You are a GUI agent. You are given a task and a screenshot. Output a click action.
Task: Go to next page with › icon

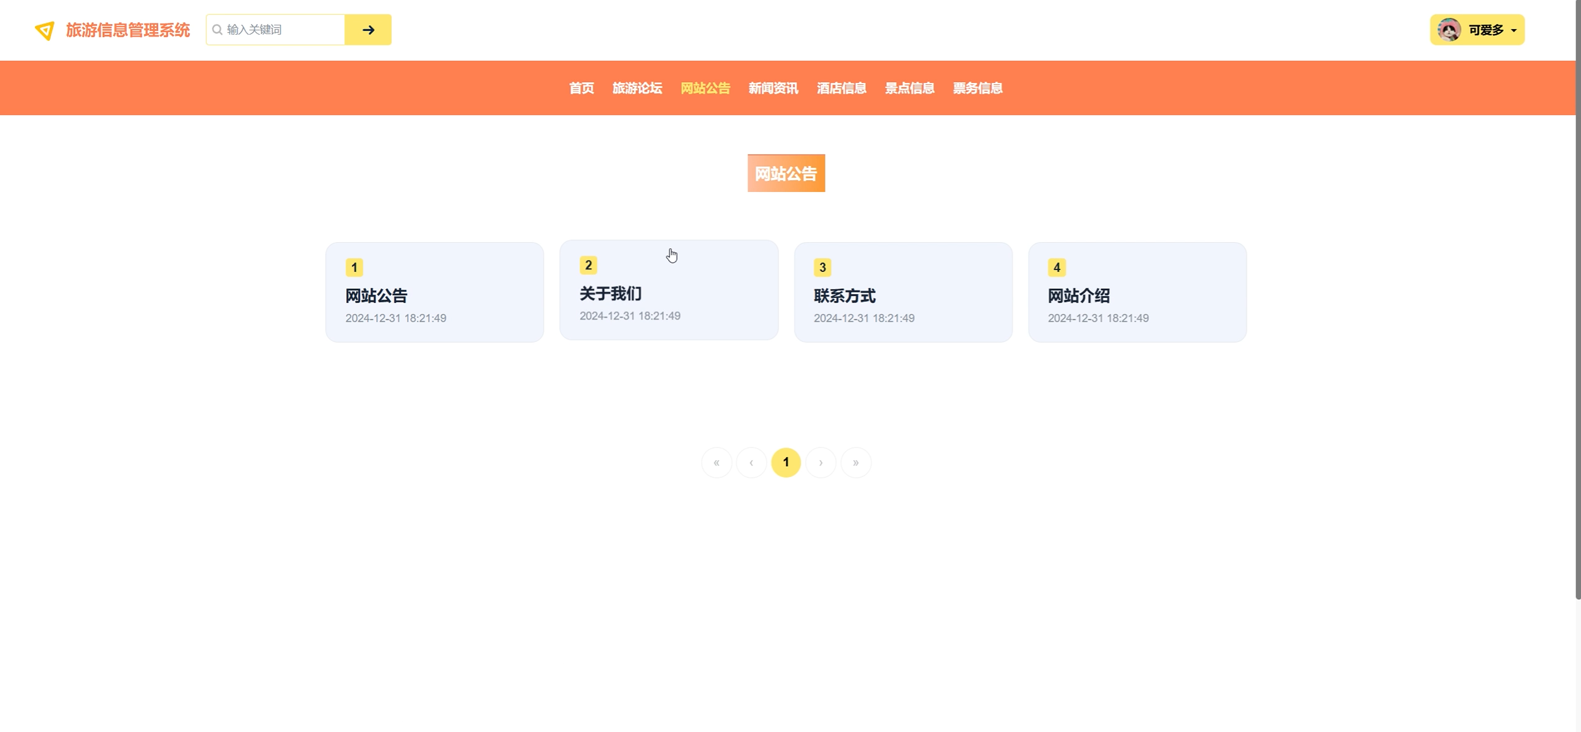click(x=820, y=463)
